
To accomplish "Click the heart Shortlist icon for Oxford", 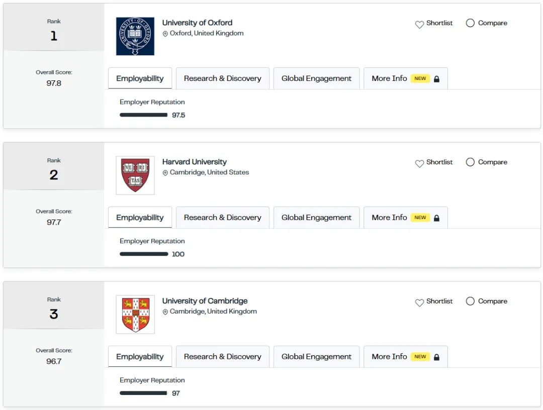I will pos(419,24).
